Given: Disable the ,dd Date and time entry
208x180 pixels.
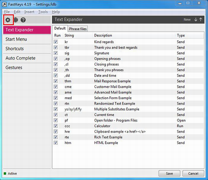Looking at the screenshot, I should coord(55,76).
